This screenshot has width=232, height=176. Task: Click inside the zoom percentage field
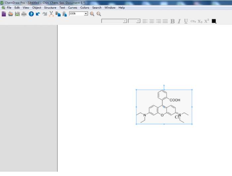pos(77,14)
